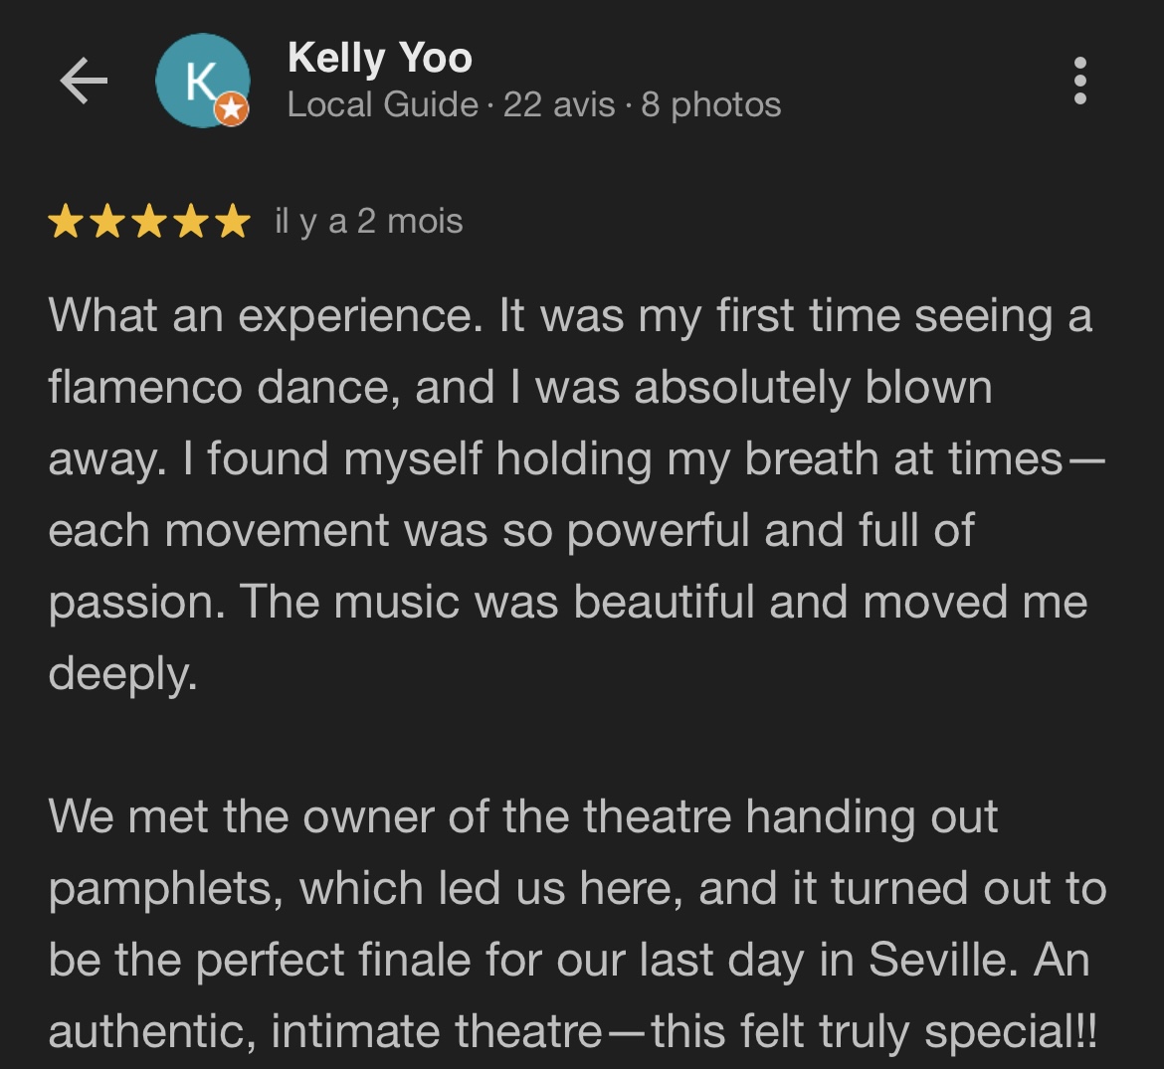The image size is (1164, 1069).
Task: Click the Local Guide label
Action: coord(382,104)
